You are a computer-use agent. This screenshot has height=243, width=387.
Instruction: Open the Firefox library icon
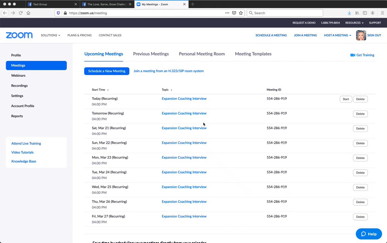(357, 13)
